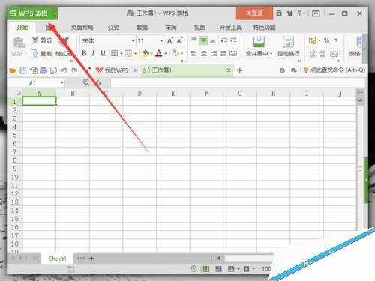Toggle middle vertical alignment (highlighted)
Screen dimensions: 375x281
(203, 40)
